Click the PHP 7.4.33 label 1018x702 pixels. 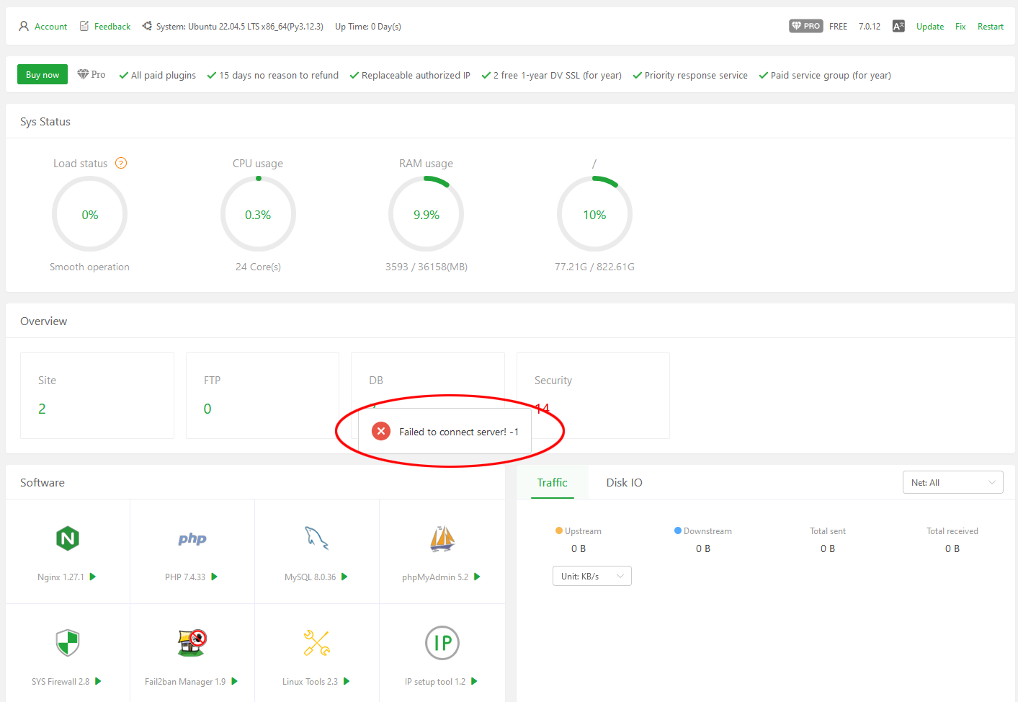(x=185, y=577)
